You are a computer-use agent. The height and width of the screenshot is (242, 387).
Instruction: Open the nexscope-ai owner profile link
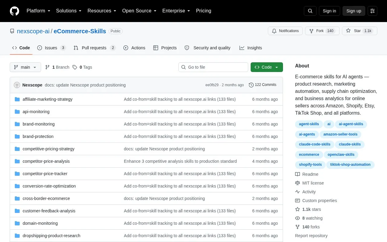click(x=33, y=31)
